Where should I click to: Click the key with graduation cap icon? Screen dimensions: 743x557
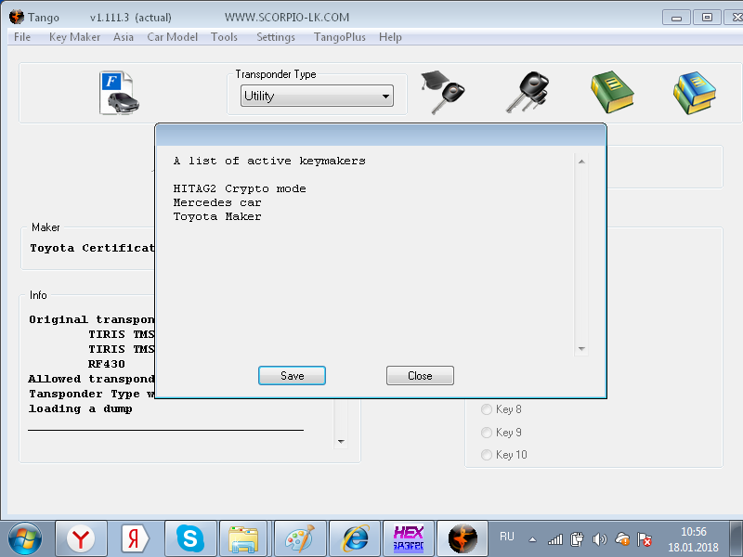point(443,92)
